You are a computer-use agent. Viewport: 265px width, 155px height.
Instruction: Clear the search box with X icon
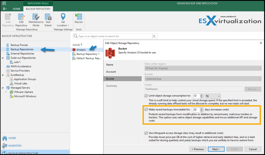(x=154, y=36)
